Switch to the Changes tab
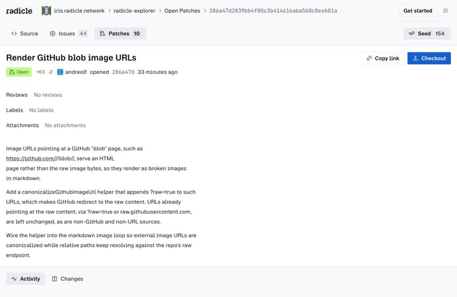This screenshot has height=297, width=457. (67, 279)
